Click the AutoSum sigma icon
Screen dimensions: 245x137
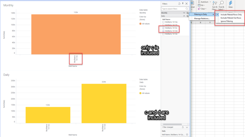[199, 2]
